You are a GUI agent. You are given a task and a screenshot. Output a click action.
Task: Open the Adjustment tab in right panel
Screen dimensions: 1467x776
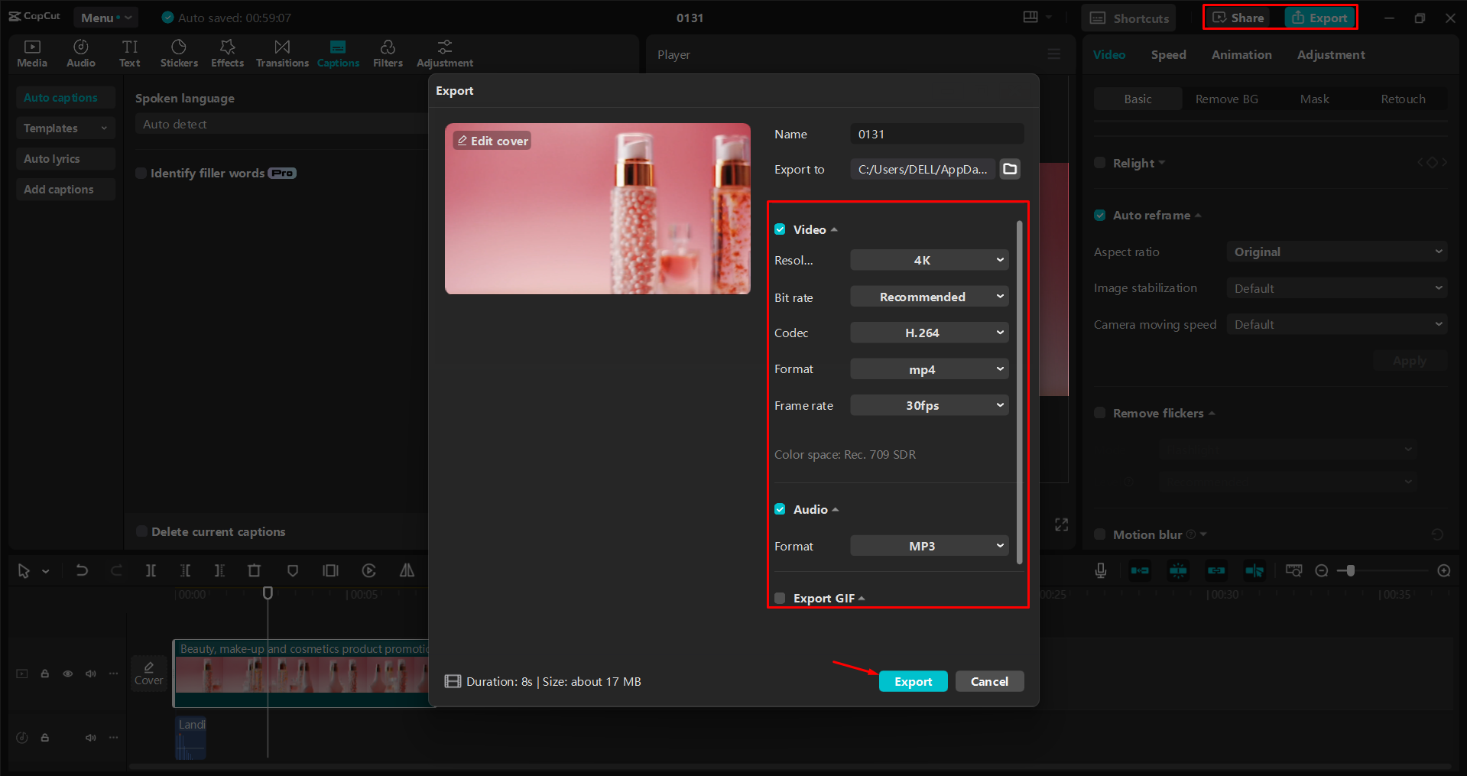pyautogui.click(x=1331, y=55)
